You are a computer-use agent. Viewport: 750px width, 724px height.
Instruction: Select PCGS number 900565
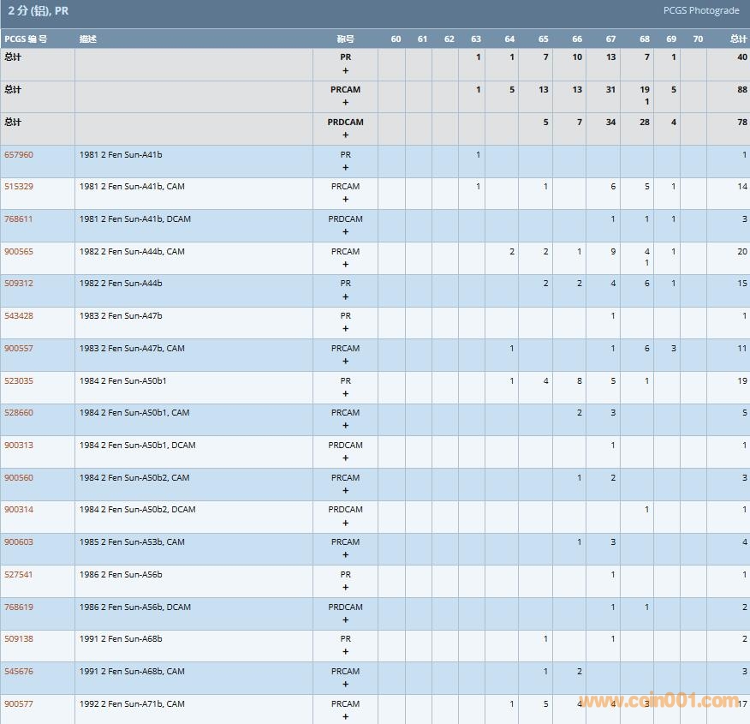coord(19,252)
